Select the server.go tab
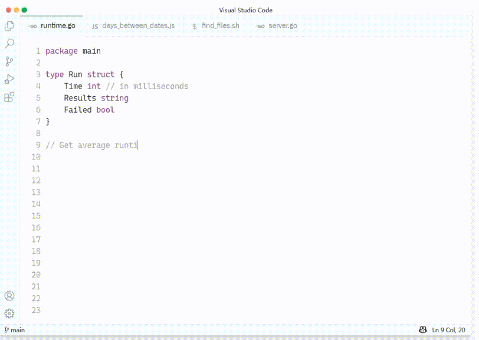479x340 pixels. (277, 26)
